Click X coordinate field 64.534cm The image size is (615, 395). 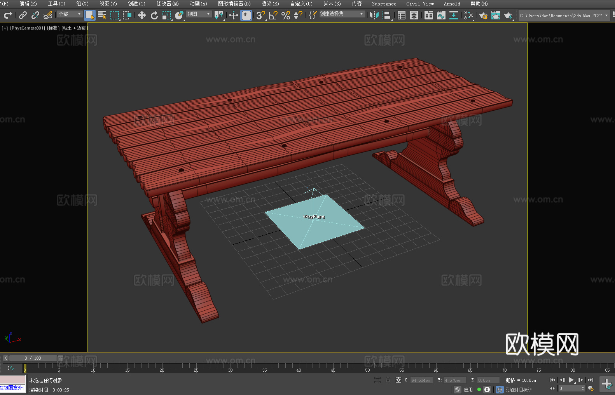421,380
